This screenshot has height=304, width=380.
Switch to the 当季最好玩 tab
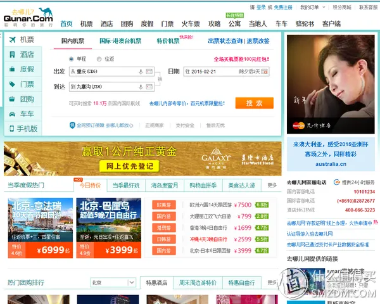pyautogui.click(x=126, y=186)
